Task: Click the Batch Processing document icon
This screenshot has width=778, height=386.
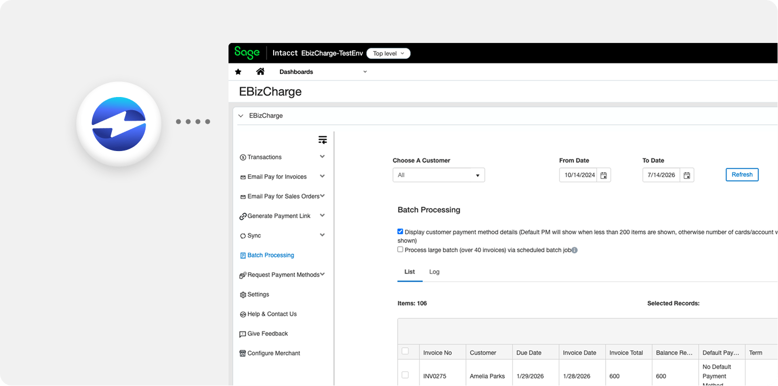Action: (x=243, y=255)
